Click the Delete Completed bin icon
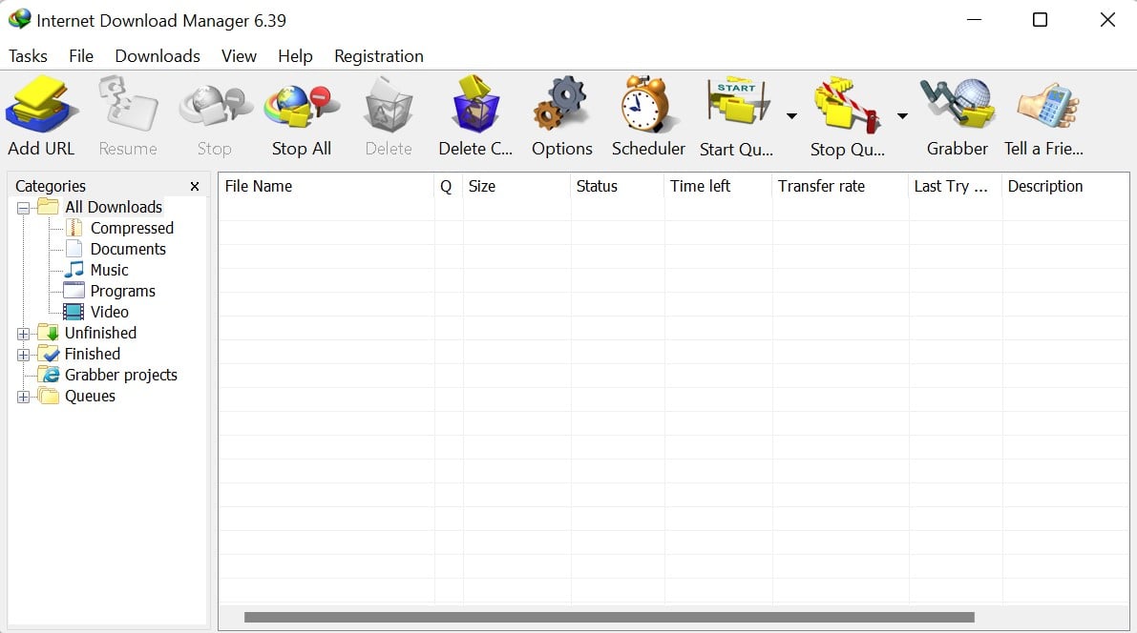1137x633 pixels. click(x=475, y=106)
